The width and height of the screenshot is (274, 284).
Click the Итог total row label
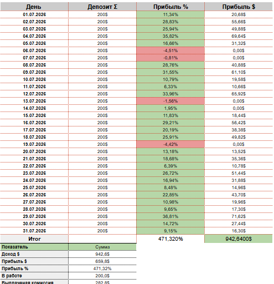(34, 239)
